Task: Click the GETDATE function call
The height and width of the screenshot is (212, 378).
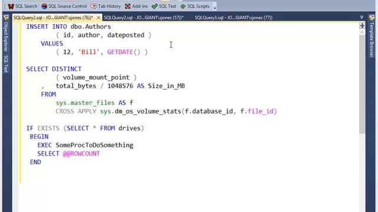Action: (x=123, y=52)
